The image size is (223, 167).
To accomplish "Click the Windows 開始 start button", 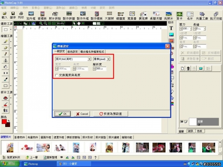I will pyautogui.click(x=10, y=164).
